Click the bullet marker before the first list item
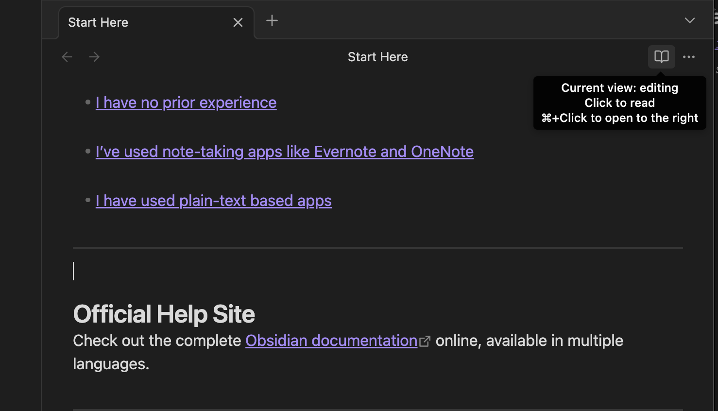Image resolution: width=718 pixels, height=411 pixels. (87, 102)
